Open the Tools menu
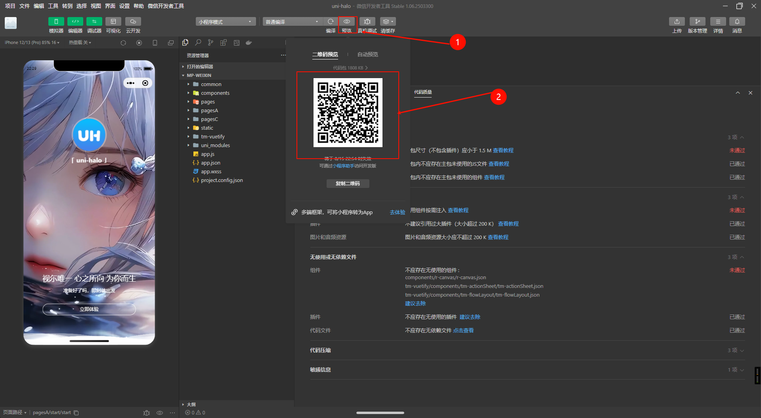 (53, 6)
